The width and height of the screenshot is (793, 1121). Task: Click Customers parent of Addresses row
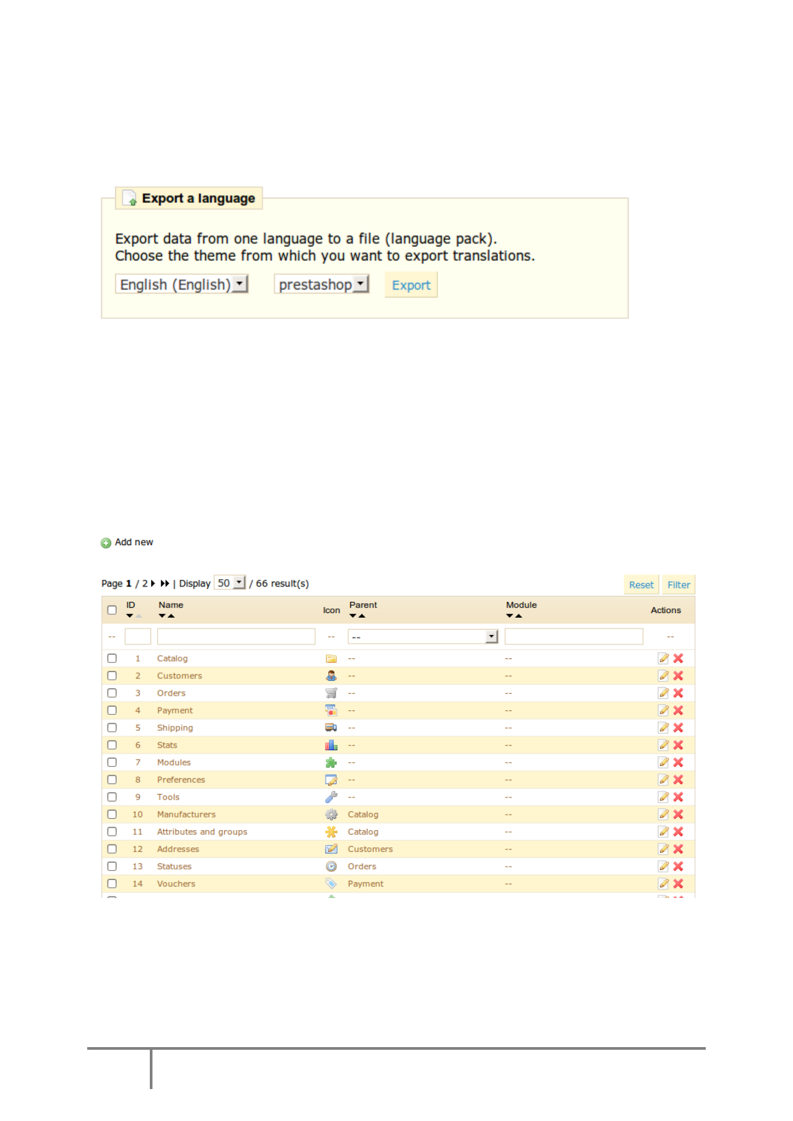coord(370,849)
